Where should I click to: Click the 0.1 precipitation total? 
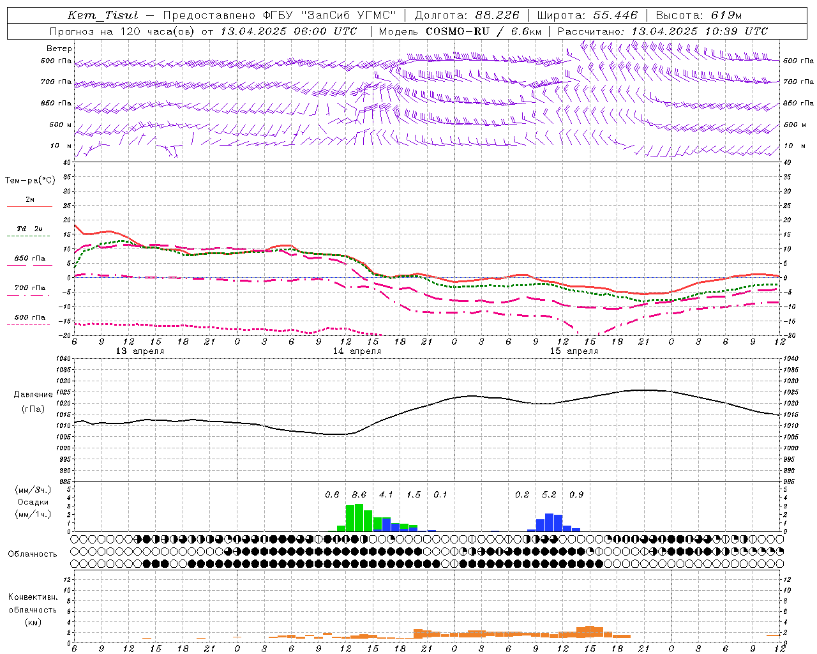(x=440, y=494)
